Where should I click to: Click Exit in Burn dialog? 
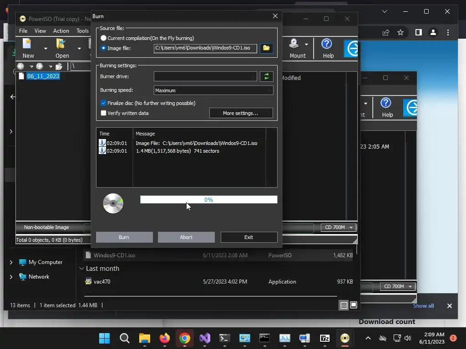249,237
